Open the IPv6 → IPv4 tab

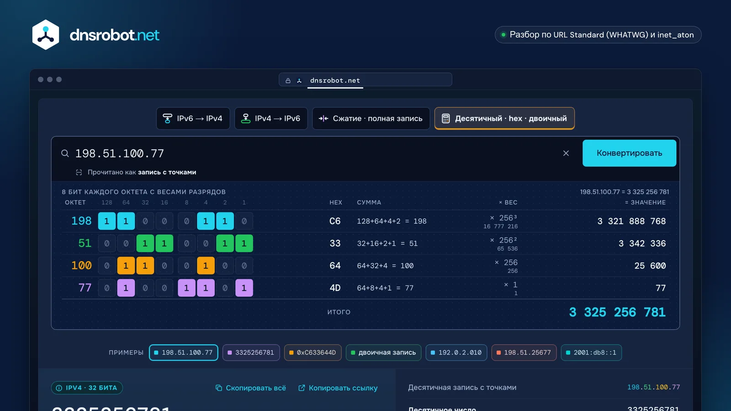[193, 119]
